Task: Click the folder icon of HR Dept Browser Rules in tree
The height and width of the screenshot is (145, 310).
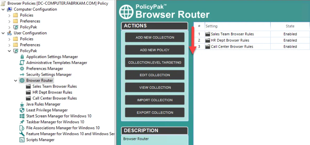Action: [x=28, y=92]
